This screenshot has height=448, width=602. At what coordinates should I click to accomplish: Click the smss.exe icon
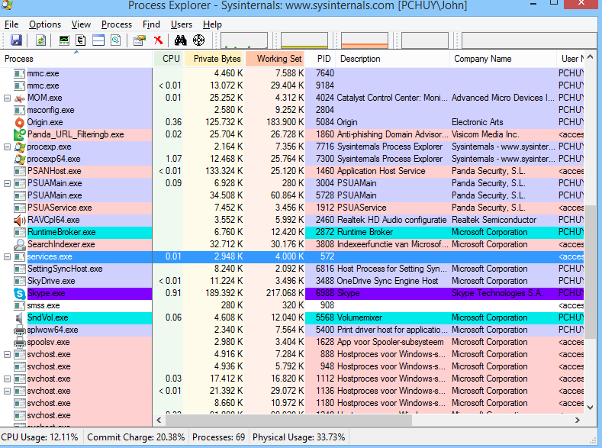20,305
